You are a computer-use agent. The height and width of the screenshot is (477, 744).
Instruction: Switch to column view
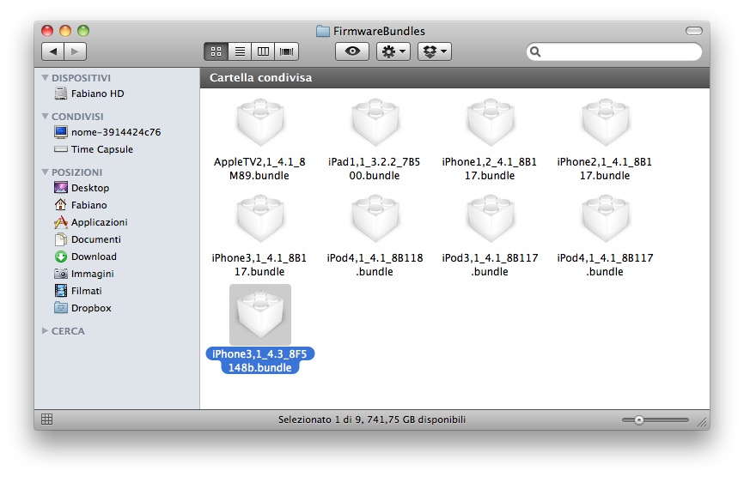pyautogui.click(x=263, y=51)
